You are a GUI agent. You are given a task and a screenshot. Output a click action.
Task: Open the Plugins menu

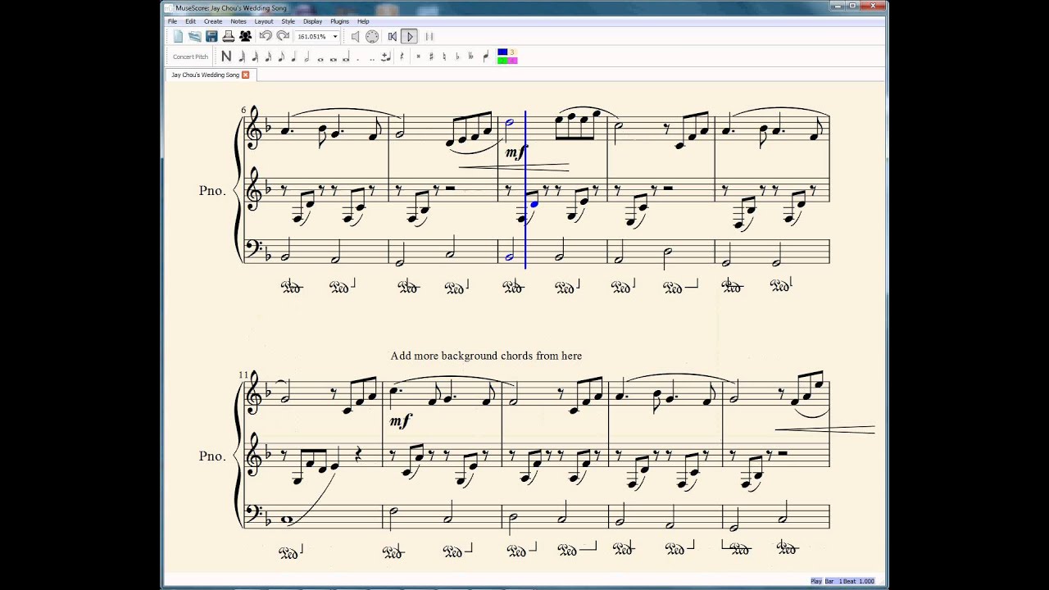(x=339, y=21)
